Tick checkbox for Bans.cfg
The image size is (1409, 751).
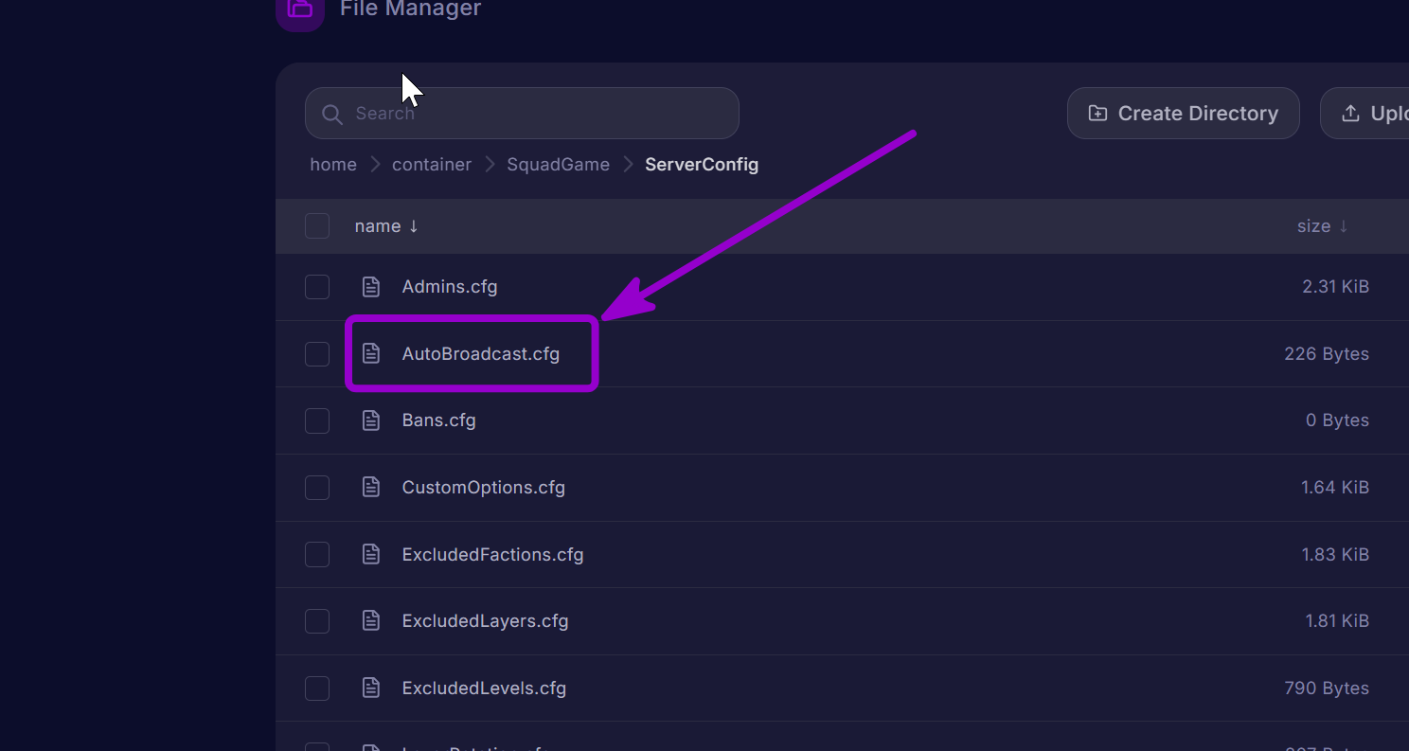pos(317,420)
